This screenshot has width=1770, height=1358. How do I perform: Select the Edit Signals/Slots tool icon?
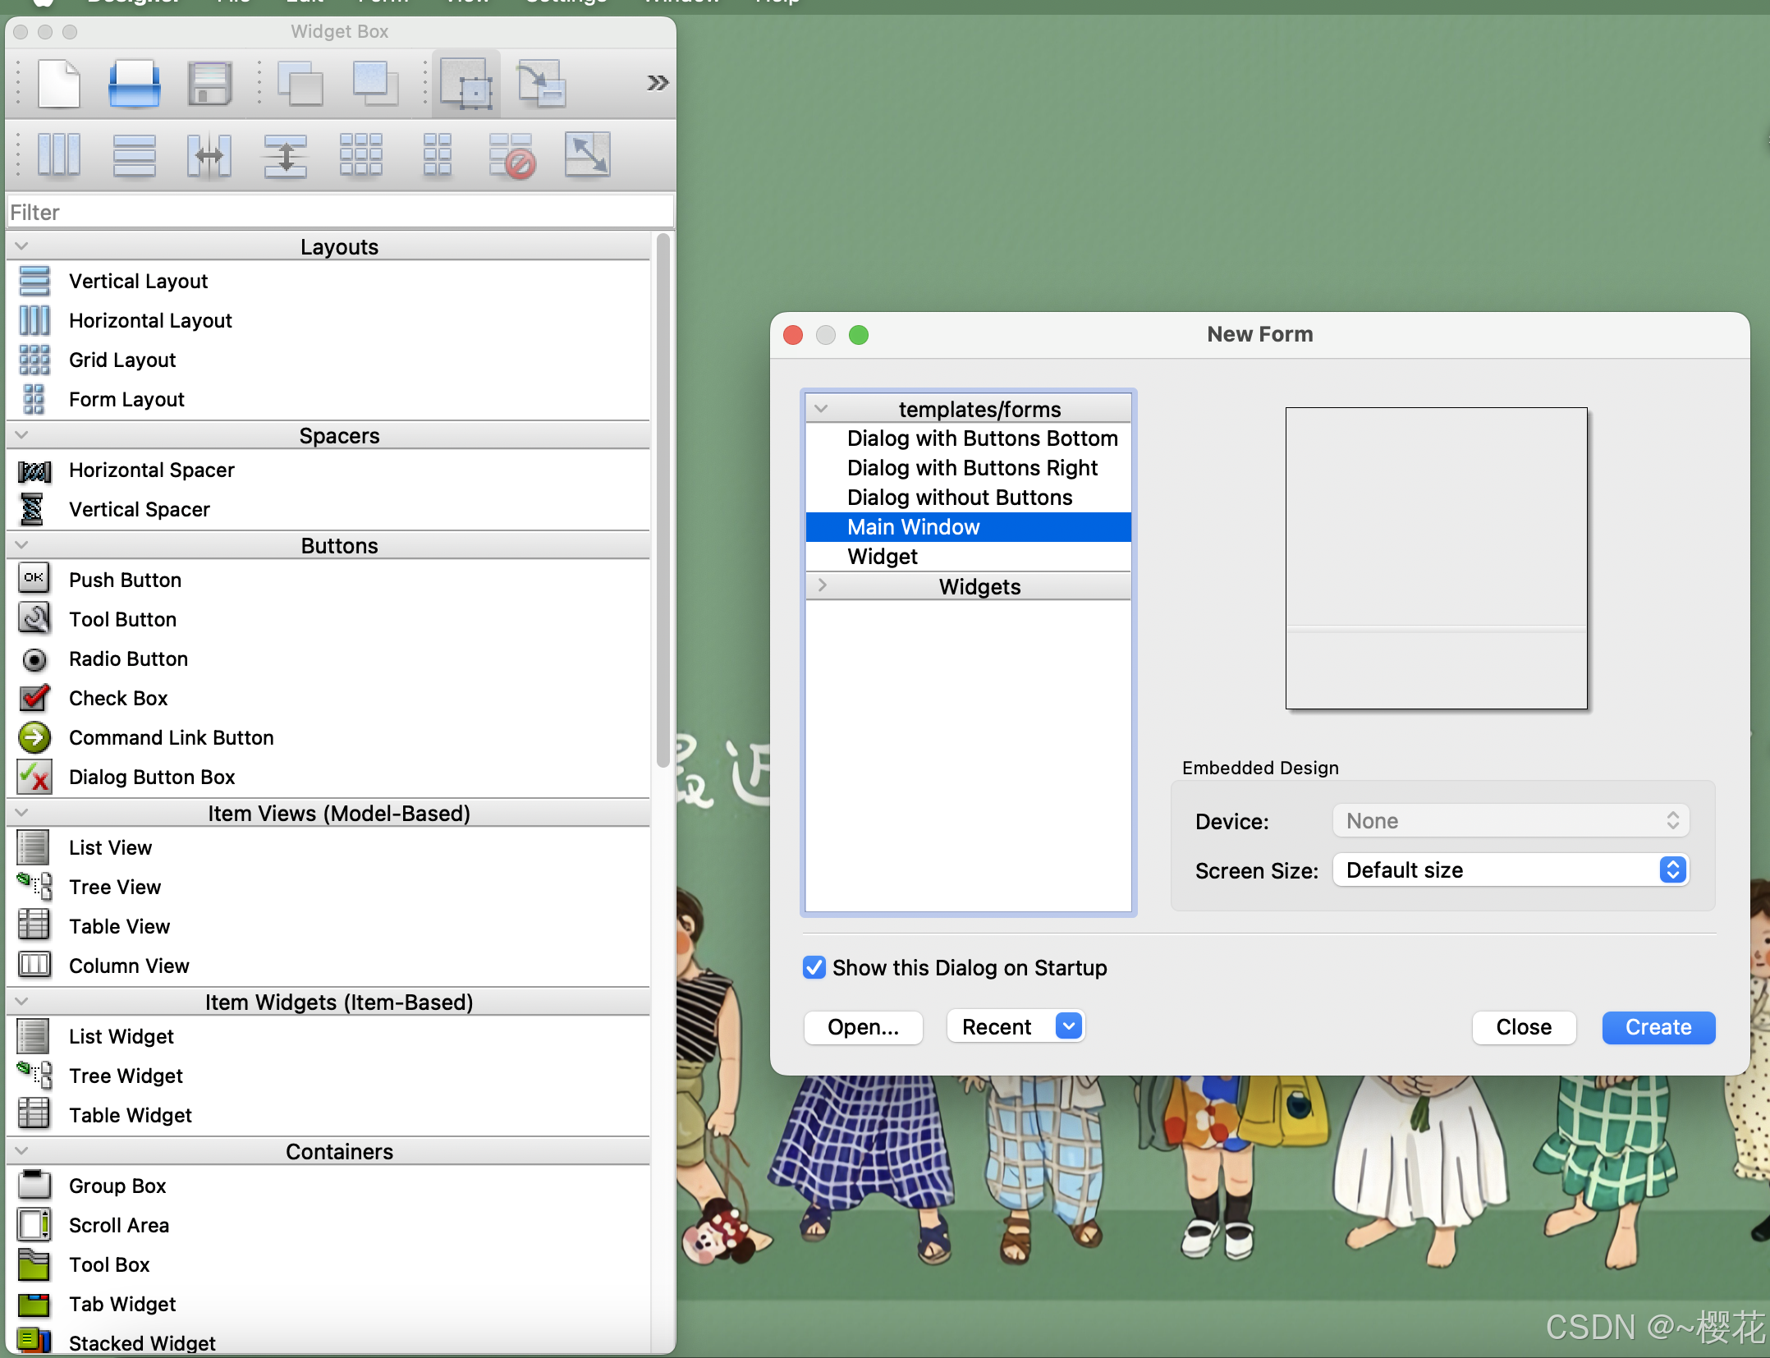[x=541, y=82]
